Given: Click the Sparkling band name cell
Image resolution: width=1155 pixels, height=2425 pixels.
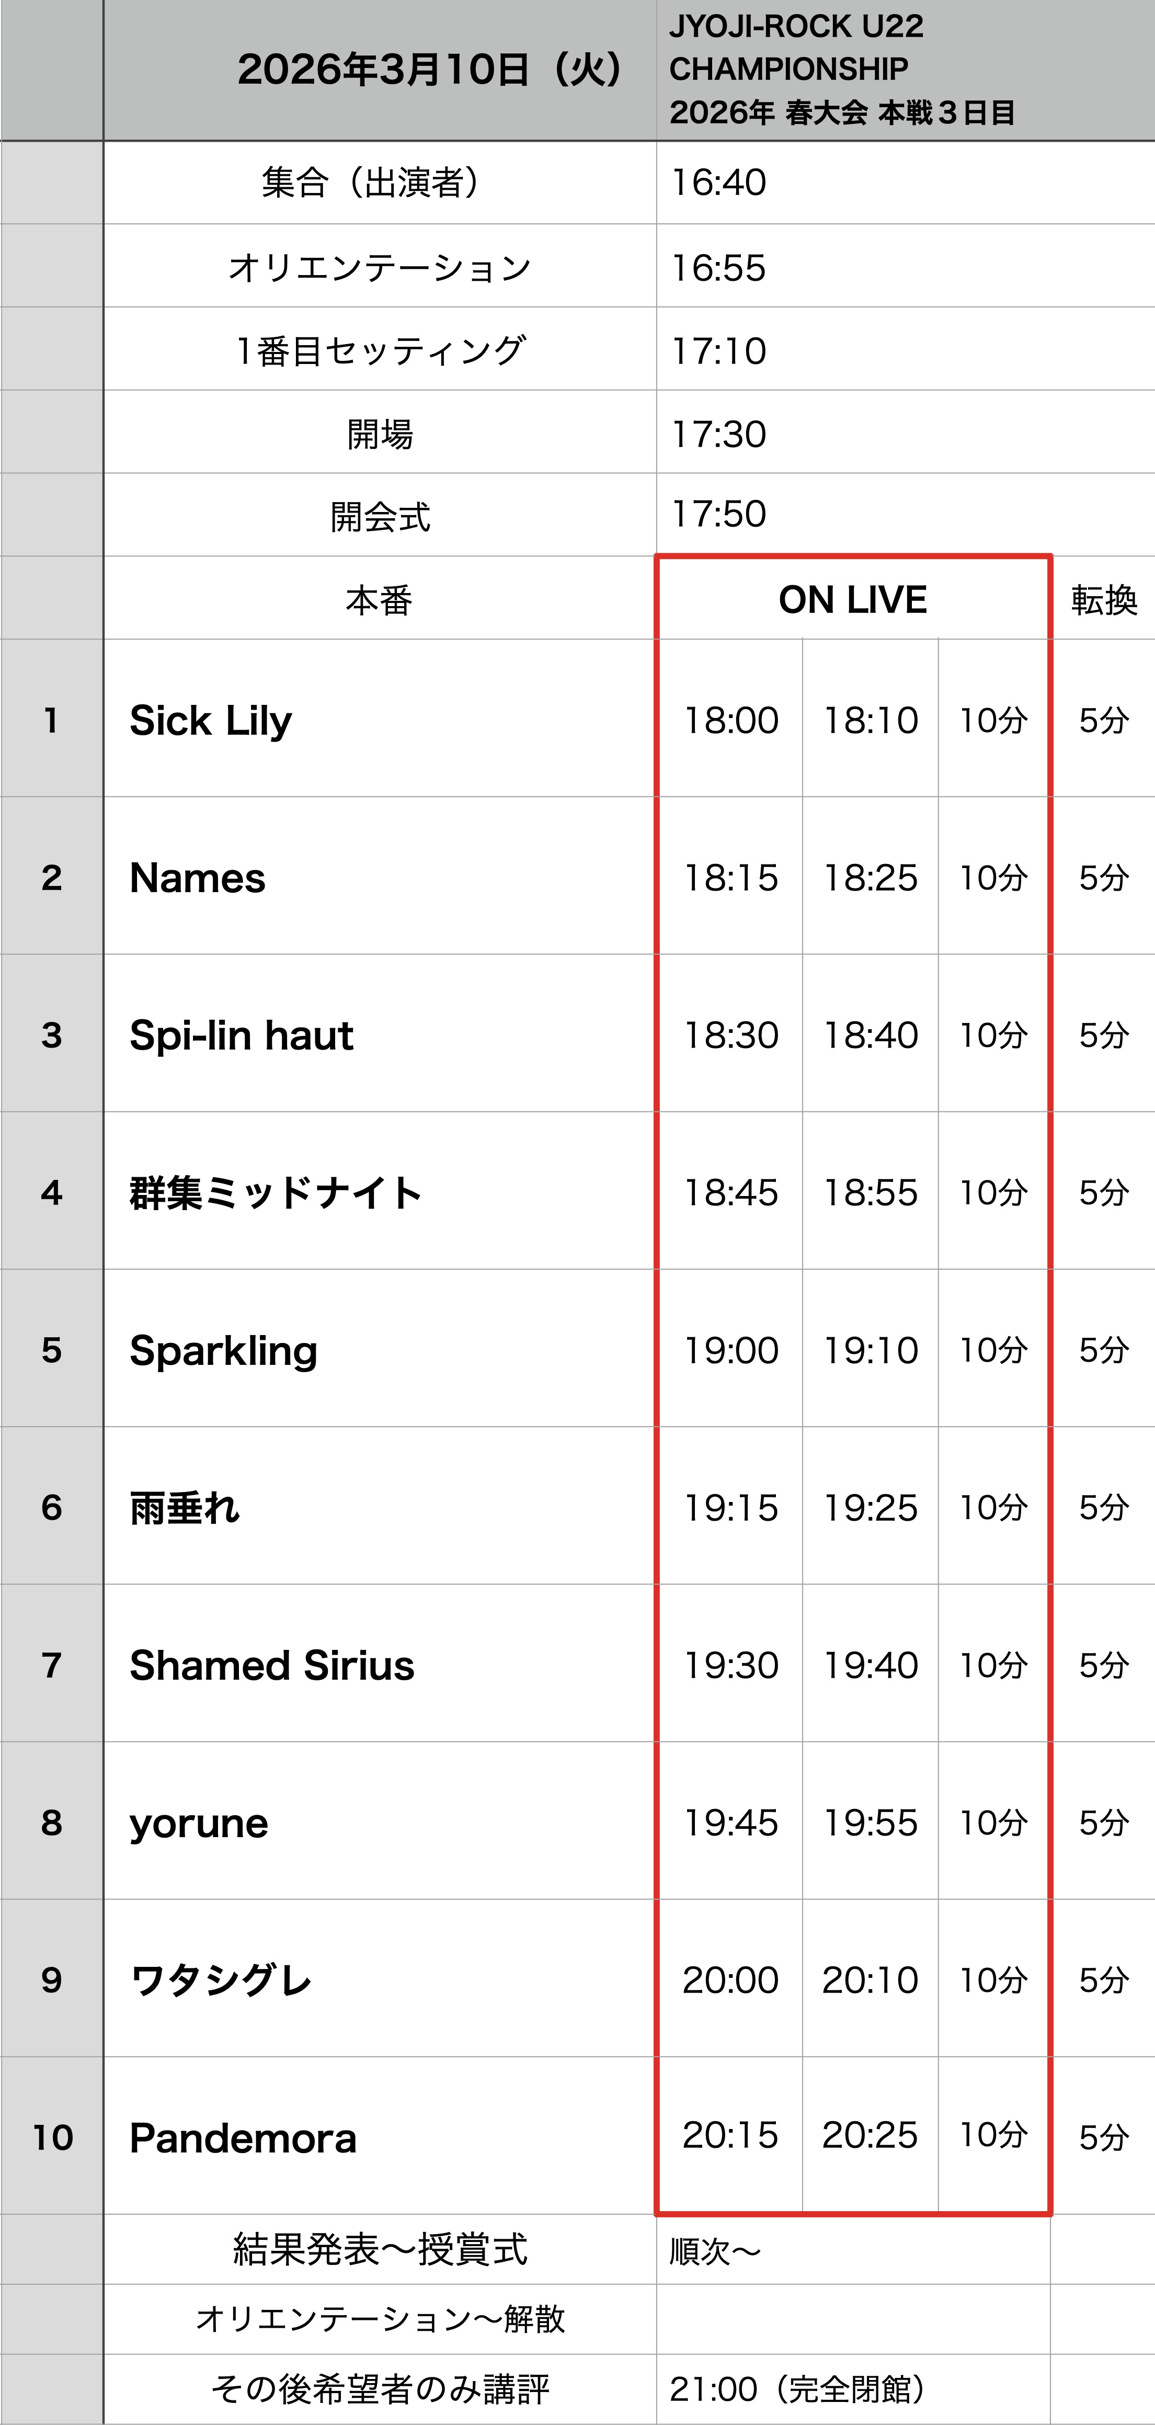Looking at the screenshot, I should (x=223, y=1350).
